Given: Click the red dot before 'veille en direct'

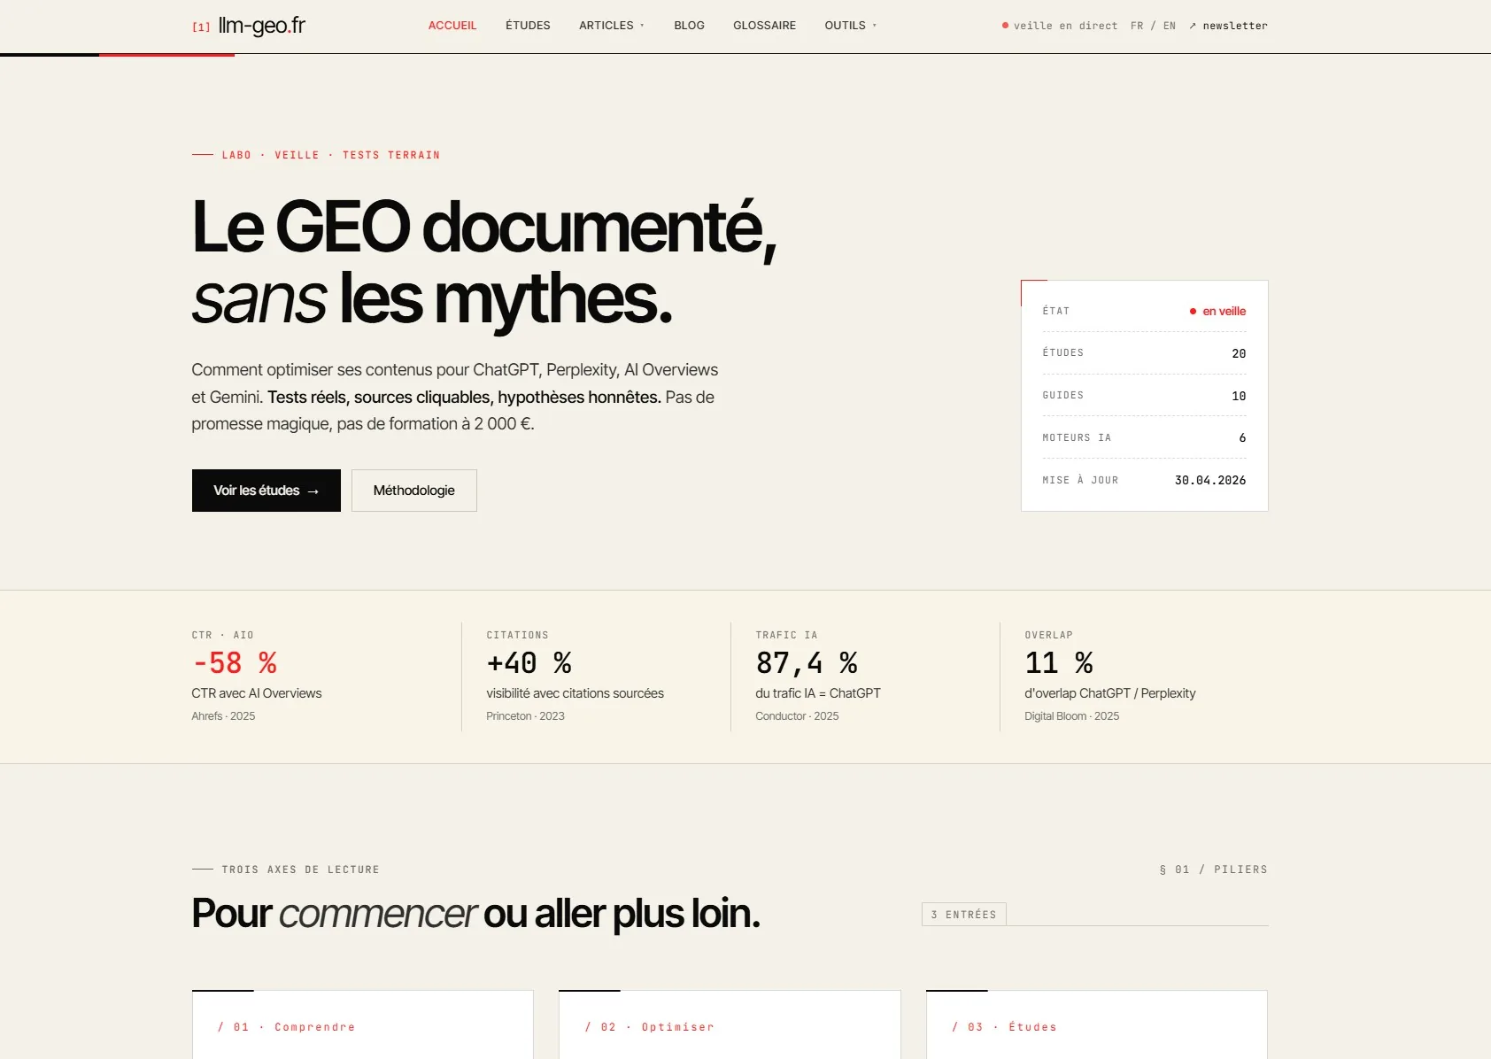Looking at the screenshot, I should point(1005,26).
